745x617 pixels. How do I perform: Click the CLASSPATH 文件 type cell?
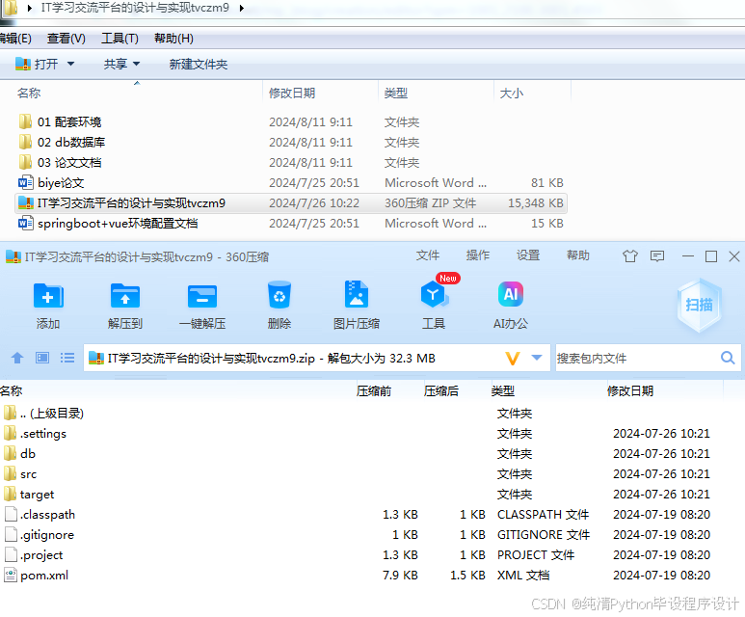pyautogui.click(x=543, y=514)
